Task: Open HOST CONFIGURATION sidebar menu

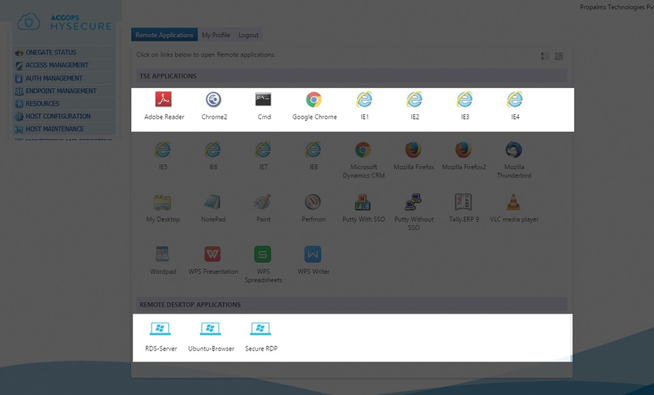Action: (x=64, y=116)
